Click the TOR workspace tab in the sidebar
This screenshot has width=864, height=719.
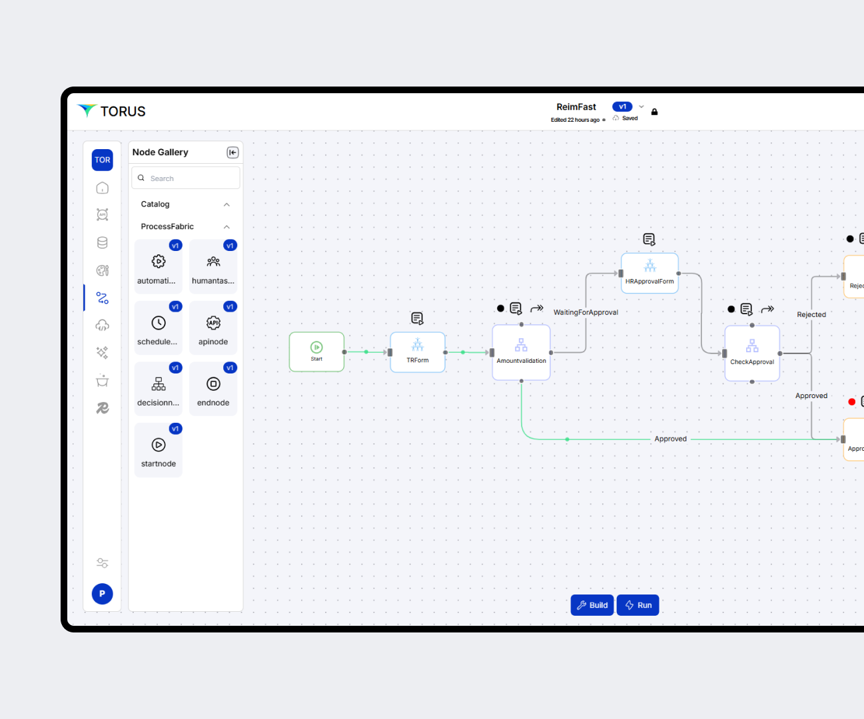tap(102, 160)
